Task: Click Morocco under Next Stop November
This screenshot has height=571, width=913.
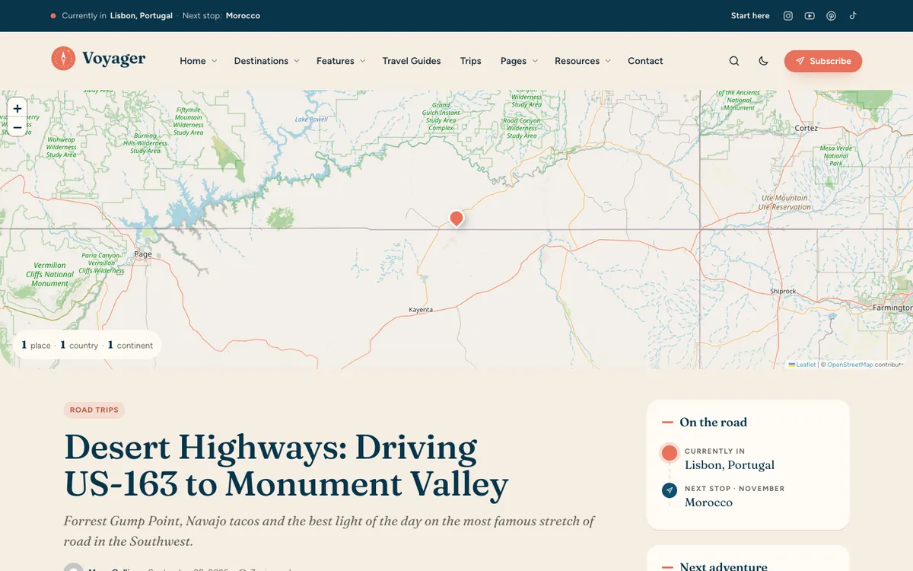Action: pyautogui.click(x=708, y=502)
